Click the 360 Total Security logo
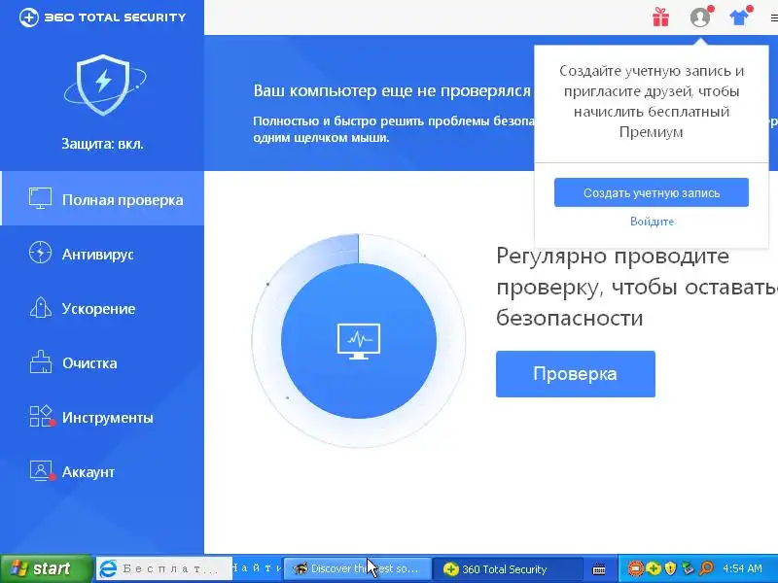The width and height of the screenshot is (778, 583). pyautogui.click(x=102, y=17)
